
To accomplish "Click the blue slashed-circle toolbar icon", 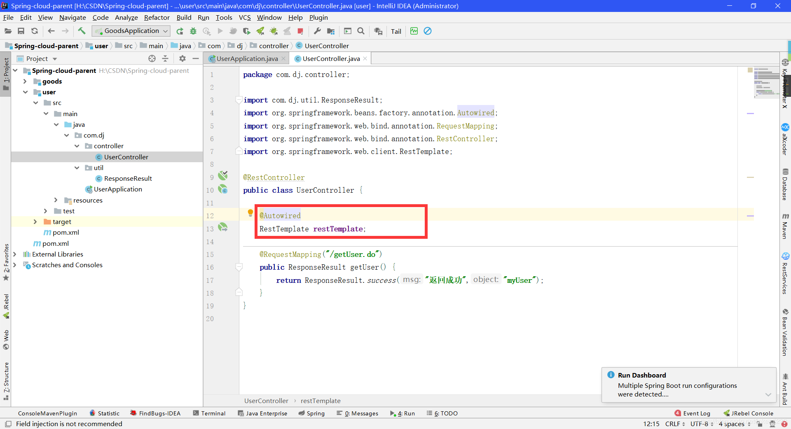I will [x=428, y=31].
